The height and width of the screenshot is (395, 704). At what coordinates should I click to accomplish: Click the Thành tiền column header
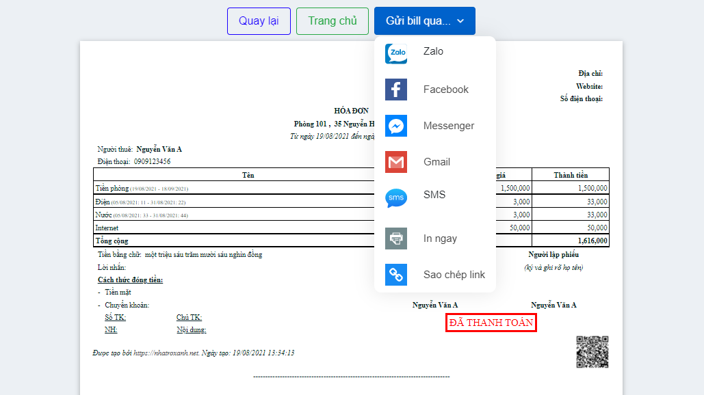[x=571, y=175]
